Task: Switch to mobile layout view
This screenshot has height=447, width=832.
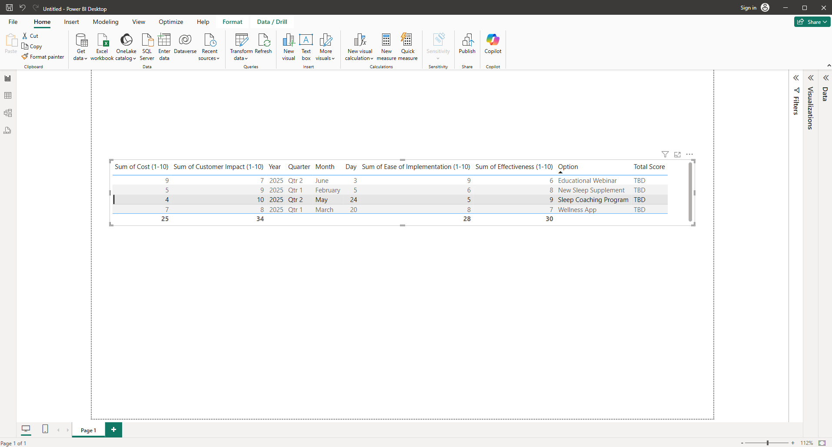Action: pos(45,429)
